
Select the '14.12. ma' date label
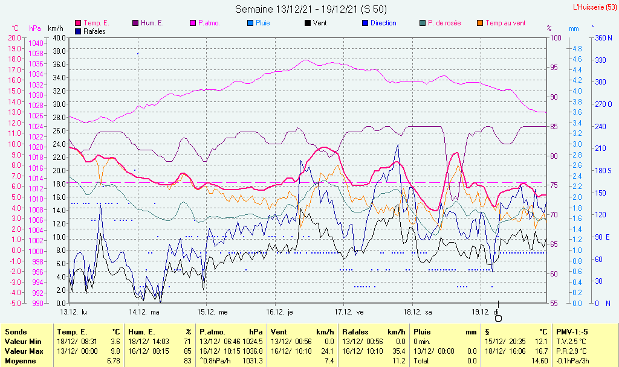click(x=144, y=312)
